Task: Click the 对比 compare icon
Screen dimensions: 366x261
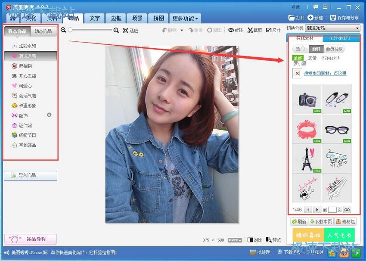Action: click(250, 240)
